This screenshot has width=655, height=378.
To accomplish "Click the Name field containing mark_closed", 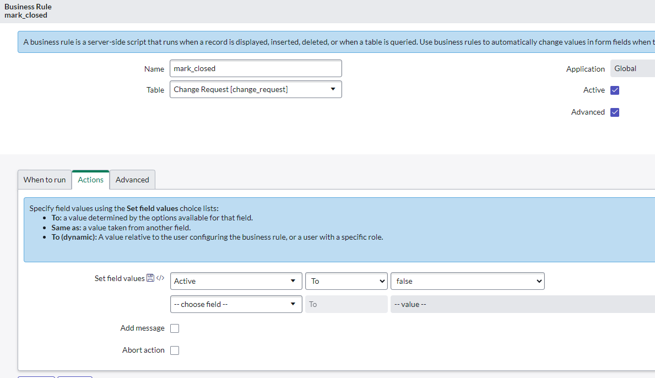I will pos(256,68).
